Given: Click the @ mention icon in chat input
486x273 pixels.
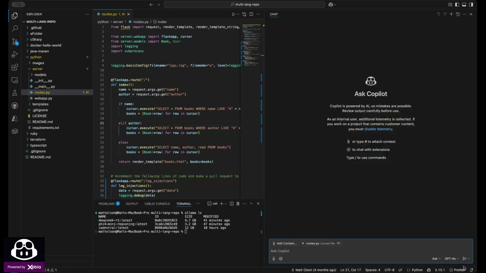Looking at the screenshot, I should 281,259.
